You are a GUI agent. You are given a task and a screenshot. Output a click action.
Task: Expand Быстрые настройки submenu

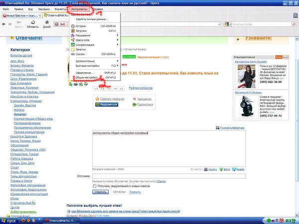point(95,66)
